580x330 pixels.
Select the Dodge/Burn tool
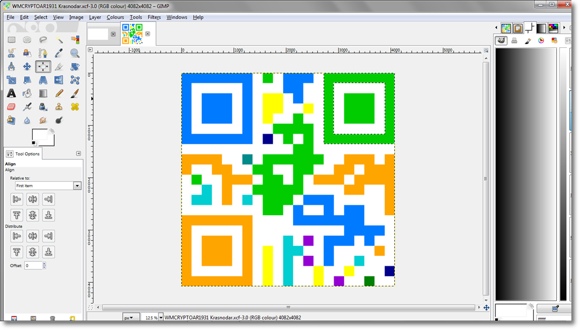point(59,120)
